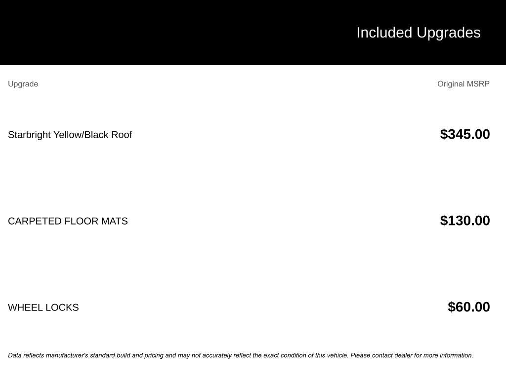The image size is (506, 379).
Task: Click the word 'Starbright' in the first upgrade
Action: tap(29, 135)
